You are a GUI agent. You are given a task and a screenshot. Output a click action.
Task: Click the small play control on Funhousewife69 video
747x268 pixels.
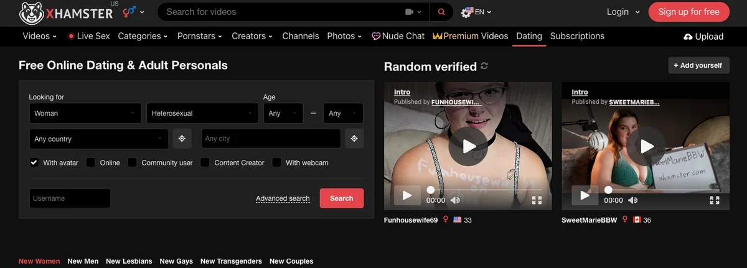point(407,195)
